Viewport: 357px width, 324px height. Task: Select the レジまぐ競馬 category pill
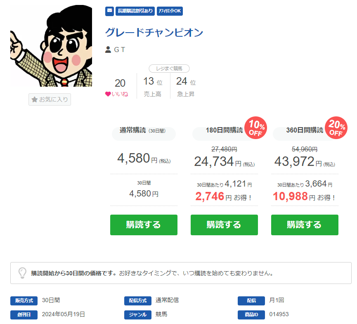(x=169, y=69)
